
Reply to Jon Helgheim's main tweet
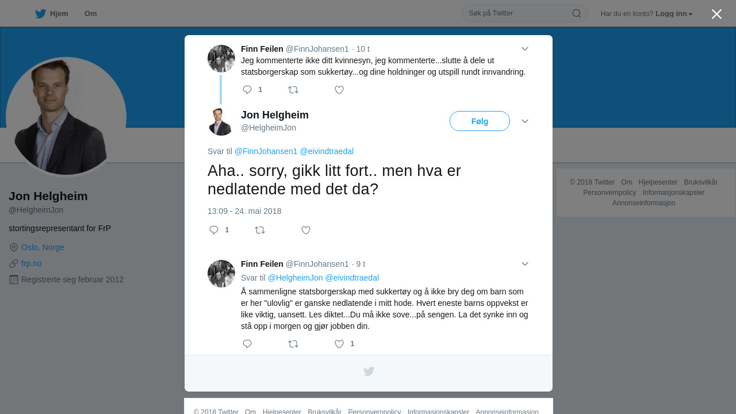coord(214,230)
